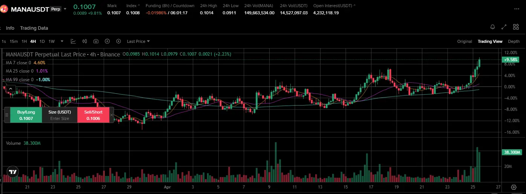Select the 4H interval
Screen dimensions: 526x194
33,41
